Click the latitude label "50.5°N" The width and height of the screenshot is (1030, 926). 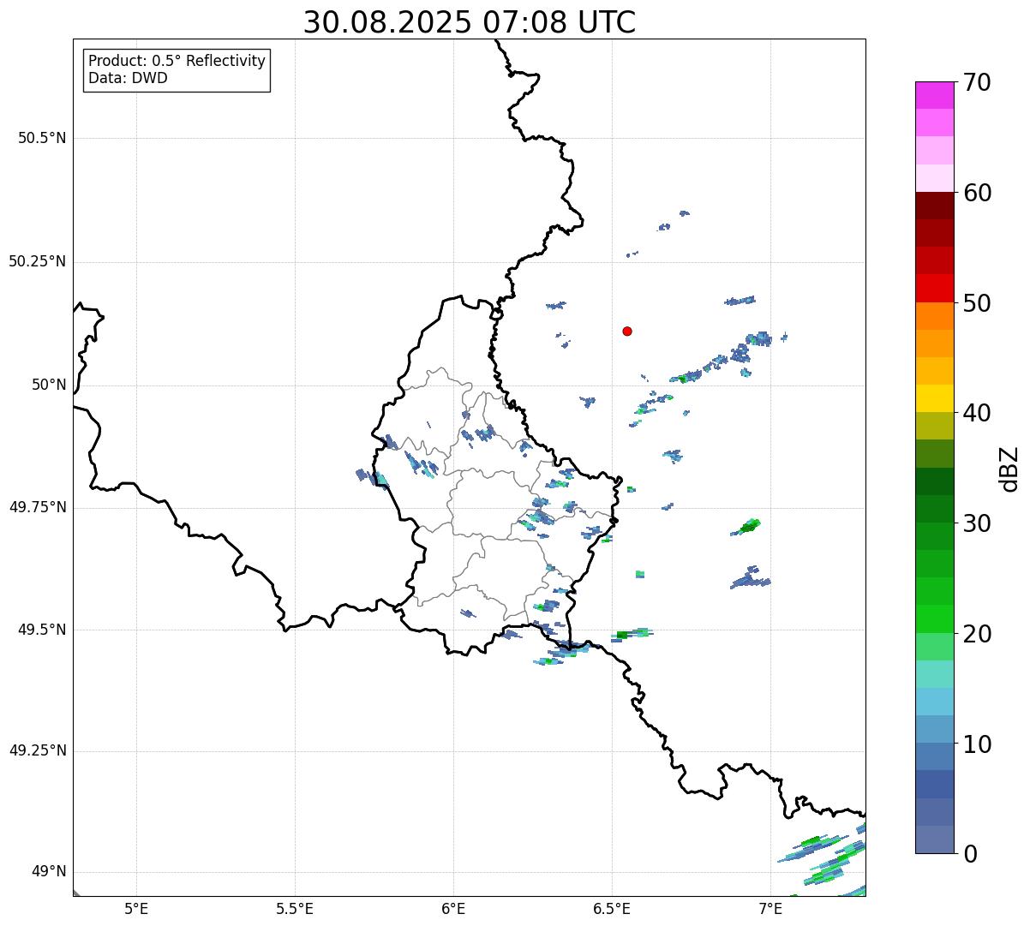click(42, 138)
